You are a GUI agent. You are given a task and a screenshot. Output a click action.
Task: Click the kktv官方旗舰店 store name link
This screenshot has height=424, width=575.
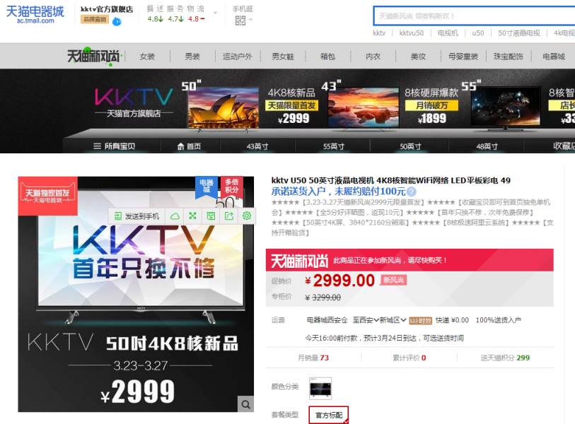tap(107, 9)
